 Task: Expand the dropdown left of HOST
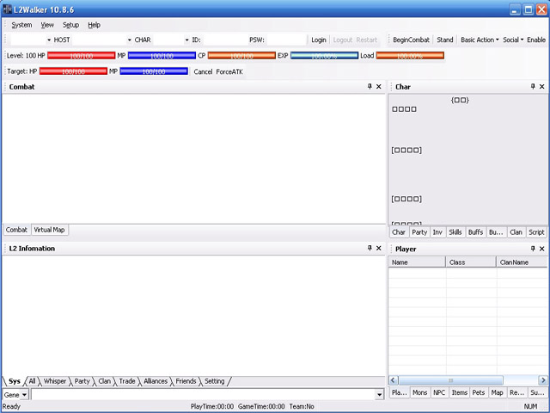pyautogui.click(x=49, y=40)
